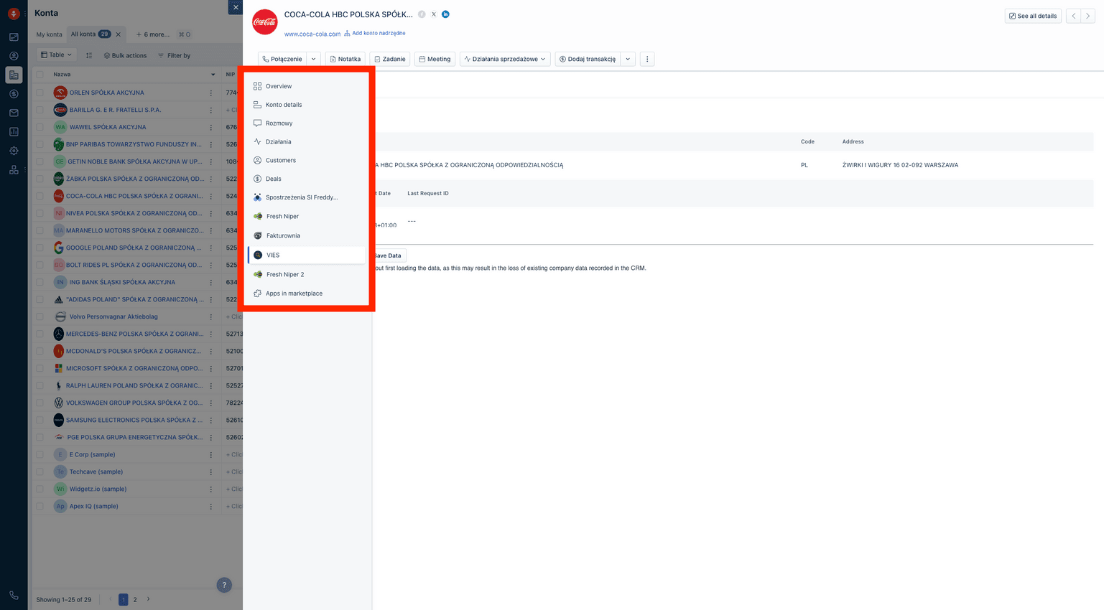Open Fakturownia in the account menu
Image resolution: width=1104 pixels, height=610 pixels.
coord(307,235)
